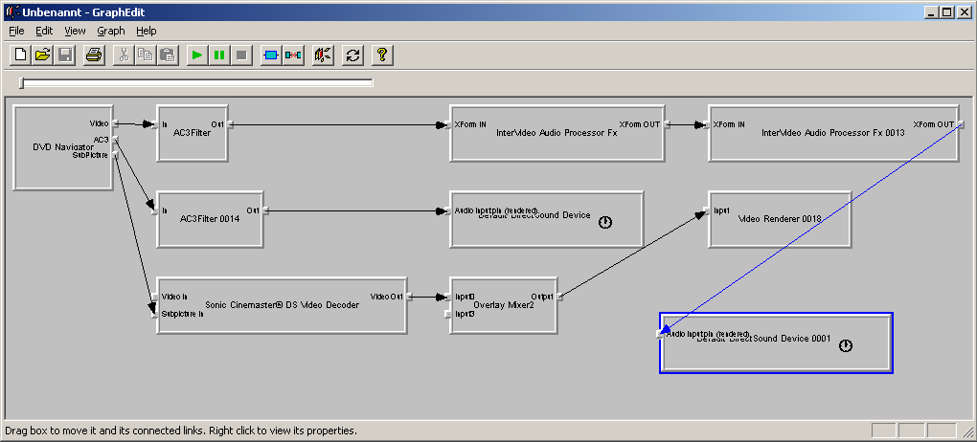Viewport: 977px width, 442px height.
Task: Click the New graph toolbar icon
Action: click(20, 55)
